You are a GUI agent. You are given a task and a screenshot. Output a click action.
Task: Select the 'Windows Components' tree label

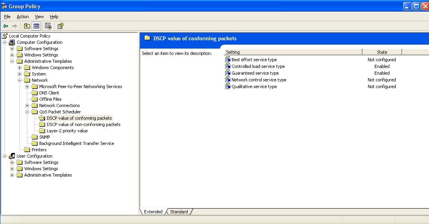(x=53, y=68)
